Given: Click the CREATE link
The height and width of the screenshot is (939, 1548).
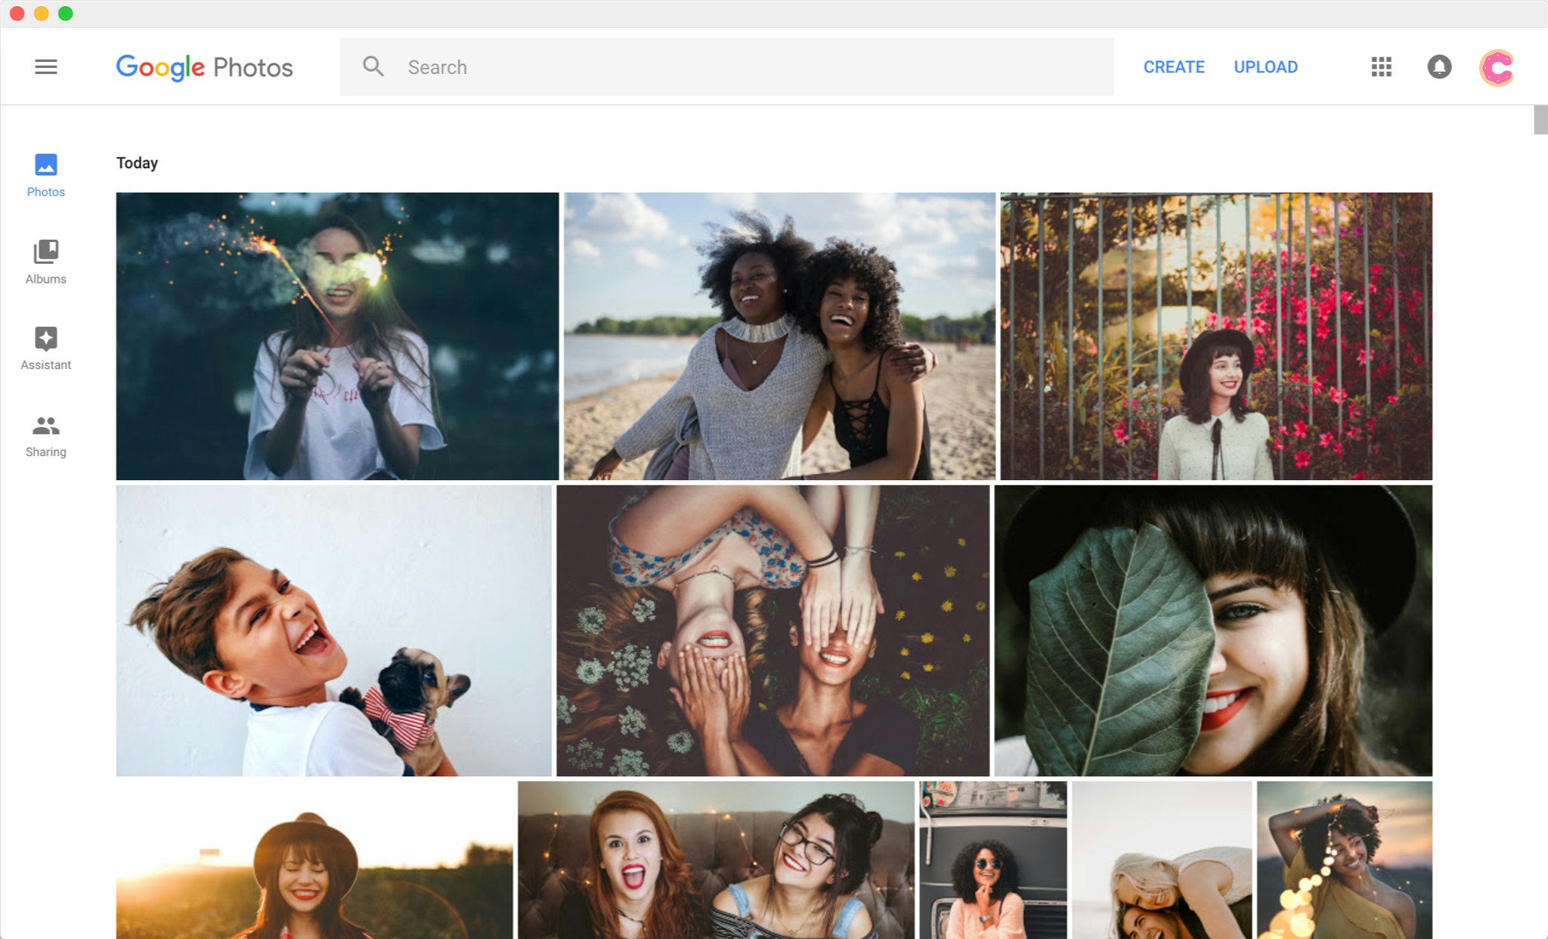Looking at the screenshot, I should click(1174, 67).
